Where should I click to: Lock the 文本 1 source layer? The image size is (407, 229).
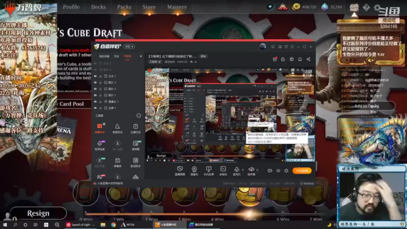click(x=100, y=76)
